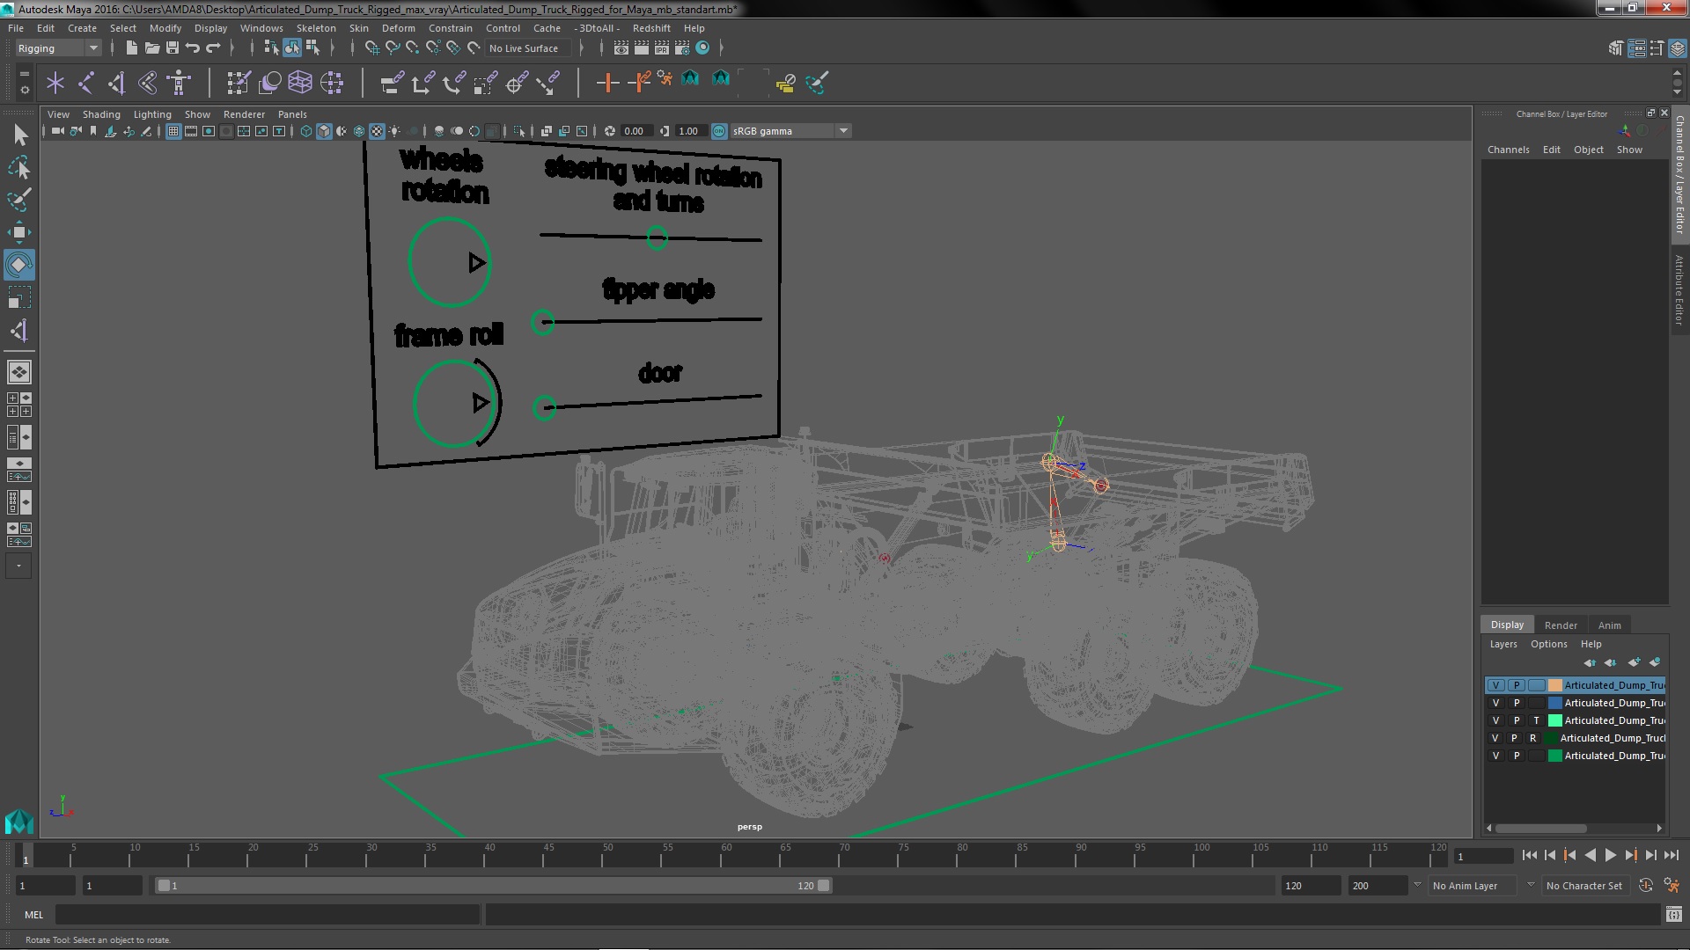Open the Rigging menu set dropdown
The width and height of the screenshot is (1690, 950).
pos(58,48)
